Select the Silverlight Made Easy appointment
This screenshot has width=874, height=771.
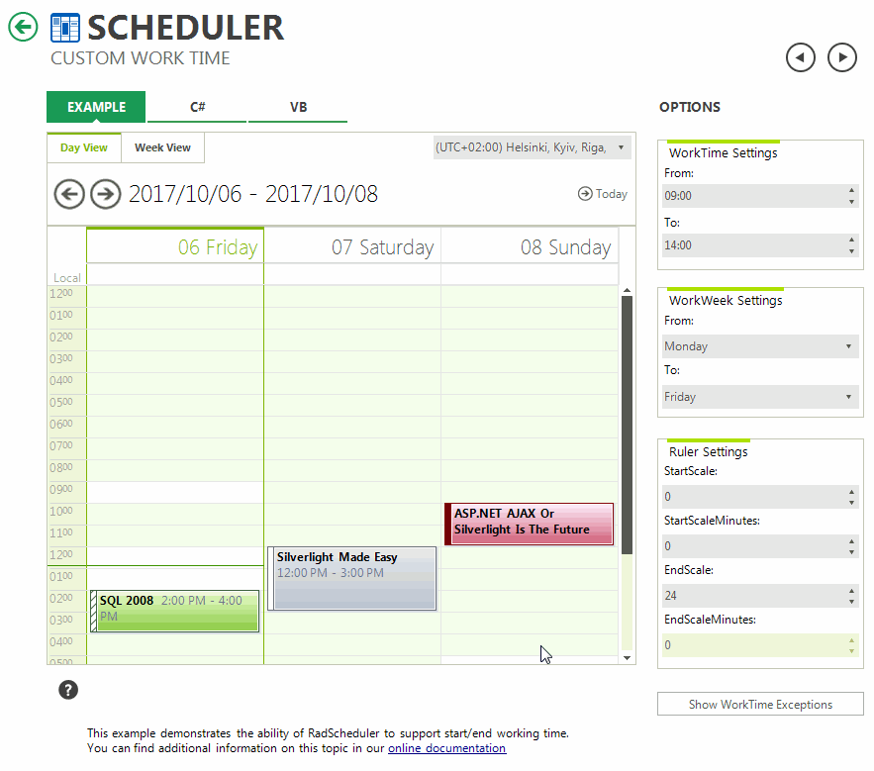351,578
